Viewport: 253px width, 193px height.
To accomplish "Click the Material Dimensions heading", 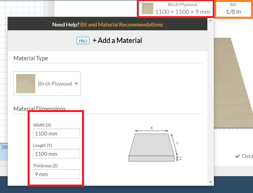I will pyautogui.click(x=39, y=109).
